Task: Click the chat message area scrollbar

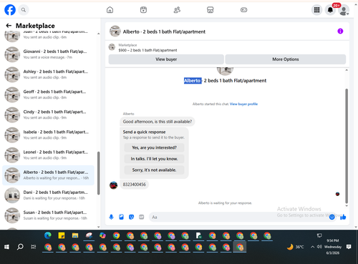Action: pos(347,146)
